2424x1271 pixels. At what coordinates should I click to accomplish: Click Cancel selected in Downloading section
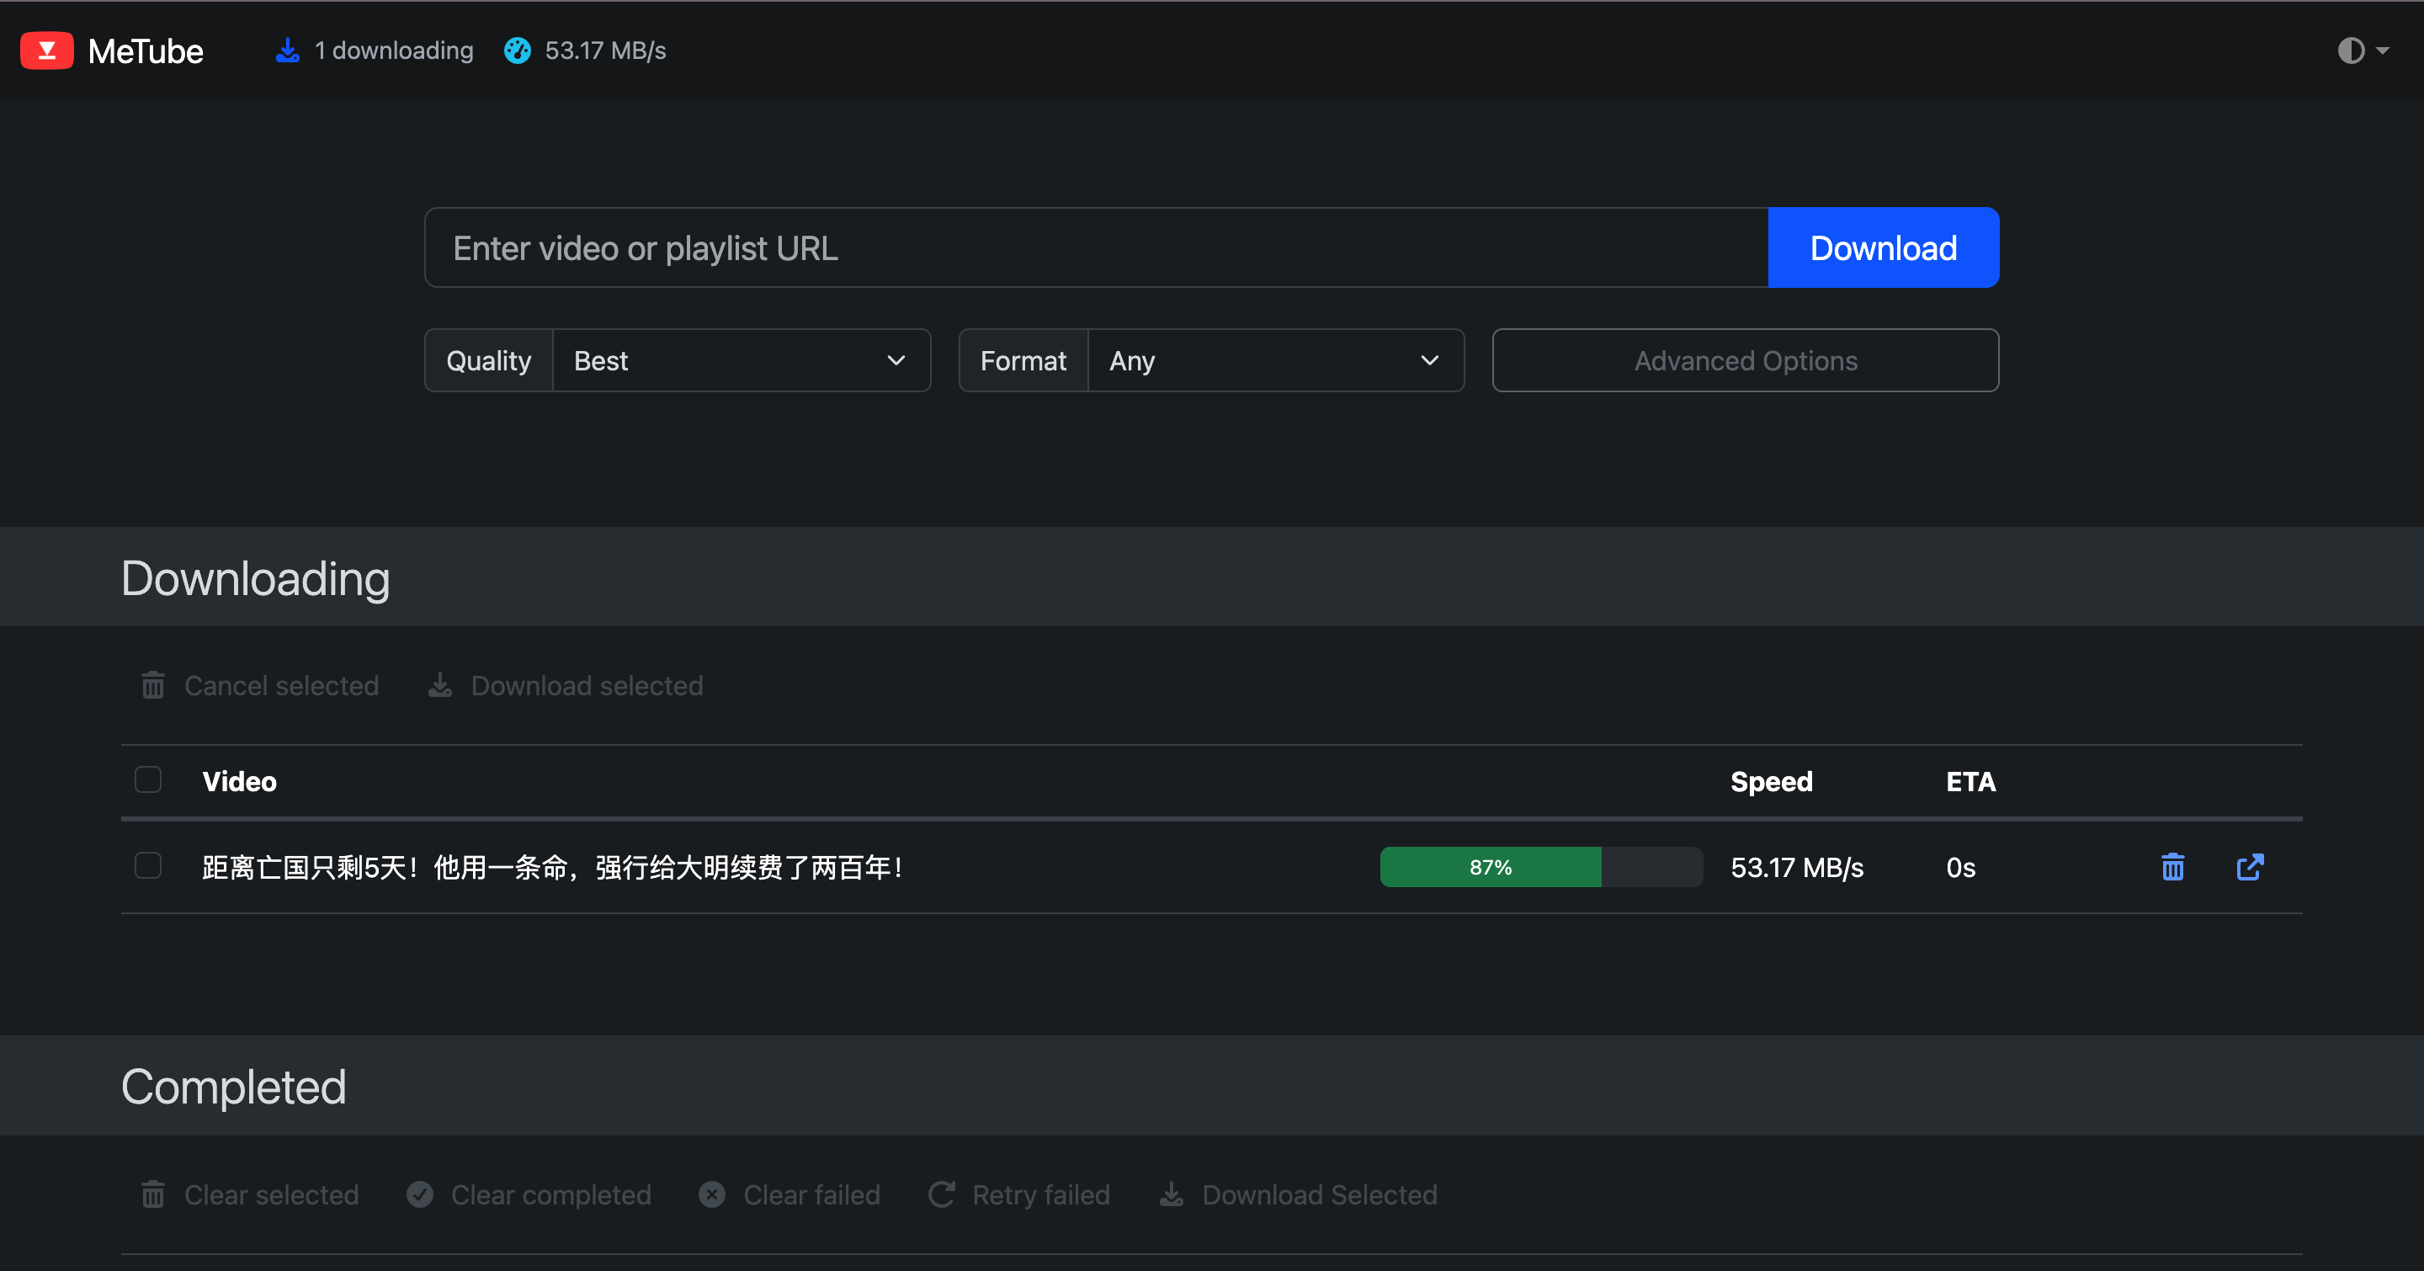tap(260, 685)
